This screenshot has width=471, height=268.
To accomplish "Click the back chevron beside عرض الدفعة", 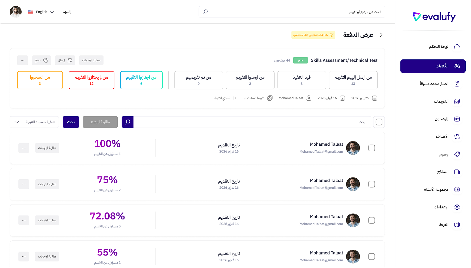I will click(381, 35).
